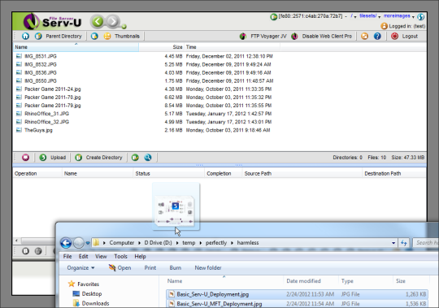Click Computer in Explorer address bar
This screenshot has height=308, width=439.
pos(121,242)
